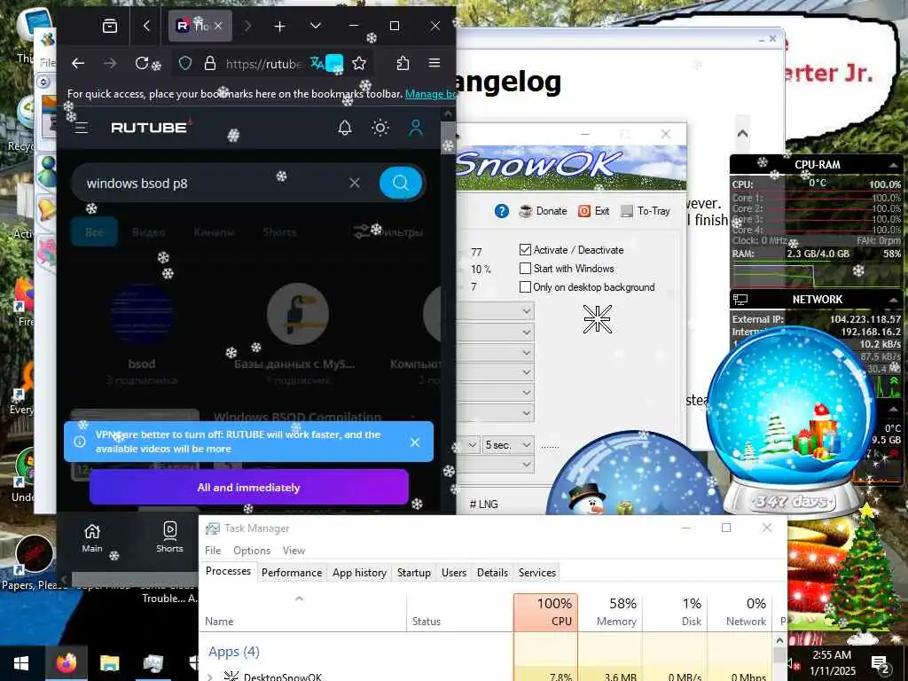
Task: Collapse the NETWORK gadget panel
Action: (894, 300)
